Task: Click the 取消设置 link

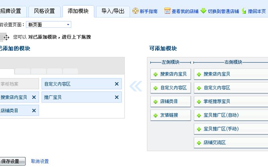Action: 40,161
